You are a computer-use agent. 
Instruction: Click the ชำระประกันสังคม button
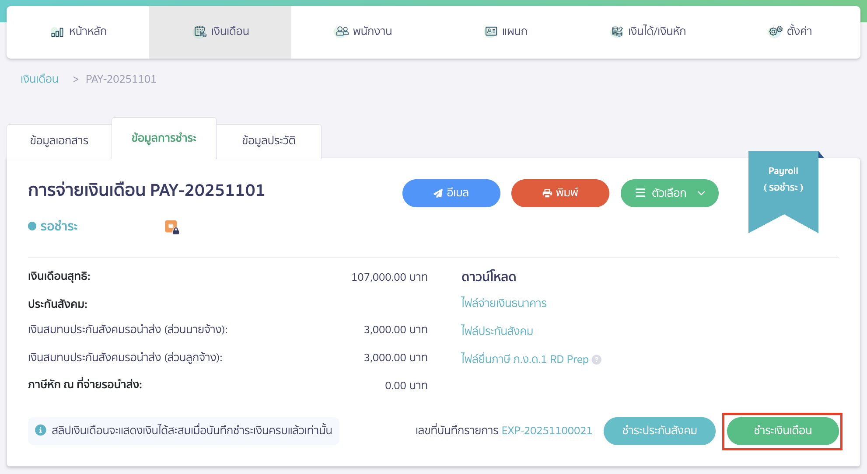point(659,431)
